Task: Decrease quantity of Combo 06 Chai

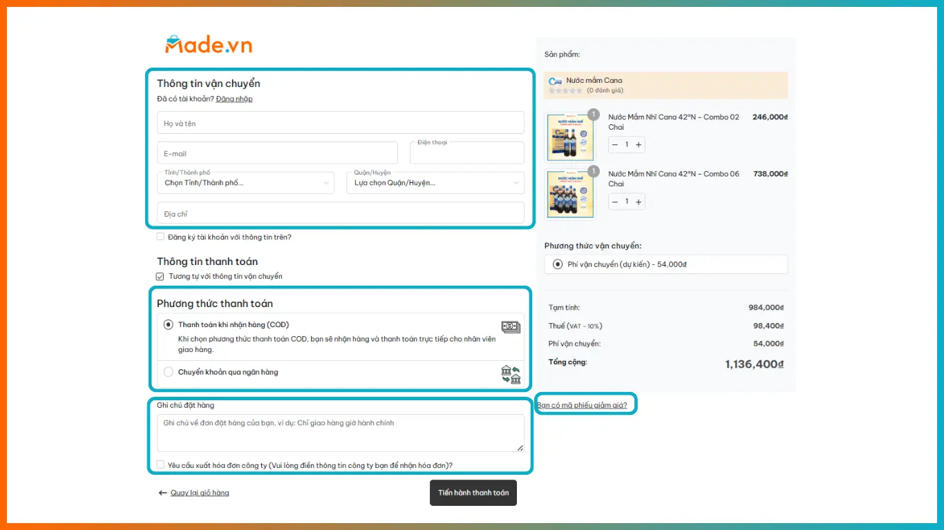Action: coord(615,202)
